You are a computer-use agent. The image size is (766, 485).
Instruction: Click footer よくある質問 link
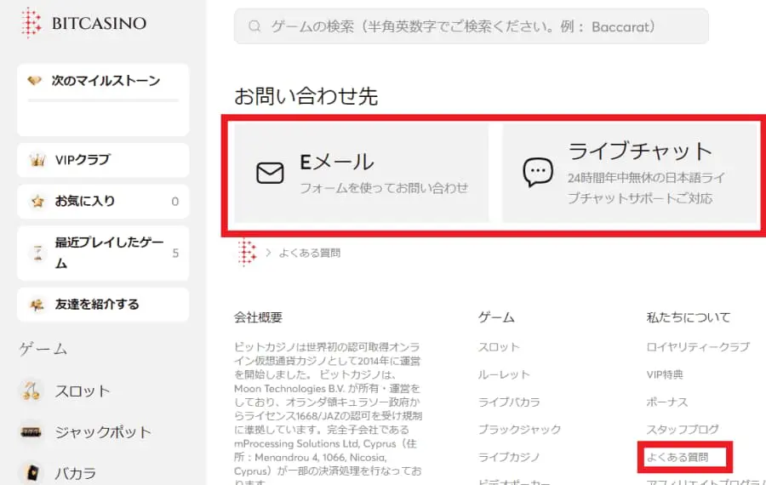tap(677, 457)
